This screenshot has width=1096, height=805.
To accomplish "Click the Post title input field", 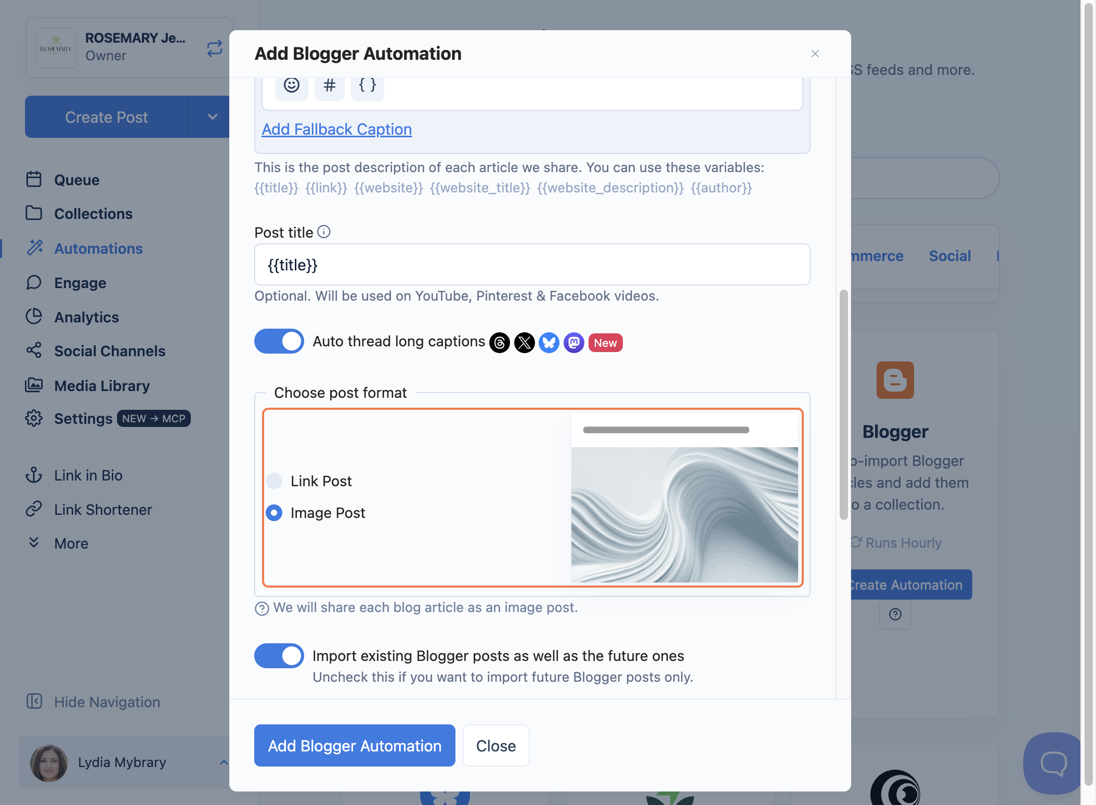I will pos(532,265).
